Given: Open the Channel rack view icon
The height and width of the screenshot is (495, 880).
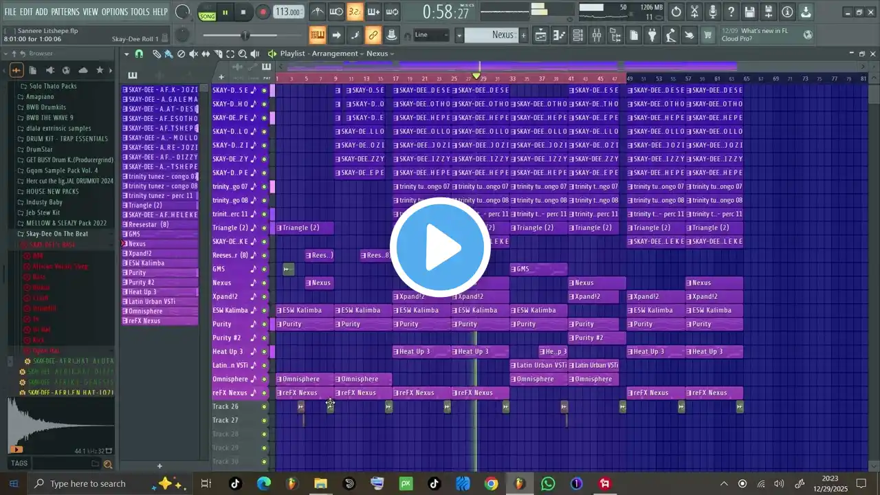Looking at the screenshot, I should coord(578,35).
